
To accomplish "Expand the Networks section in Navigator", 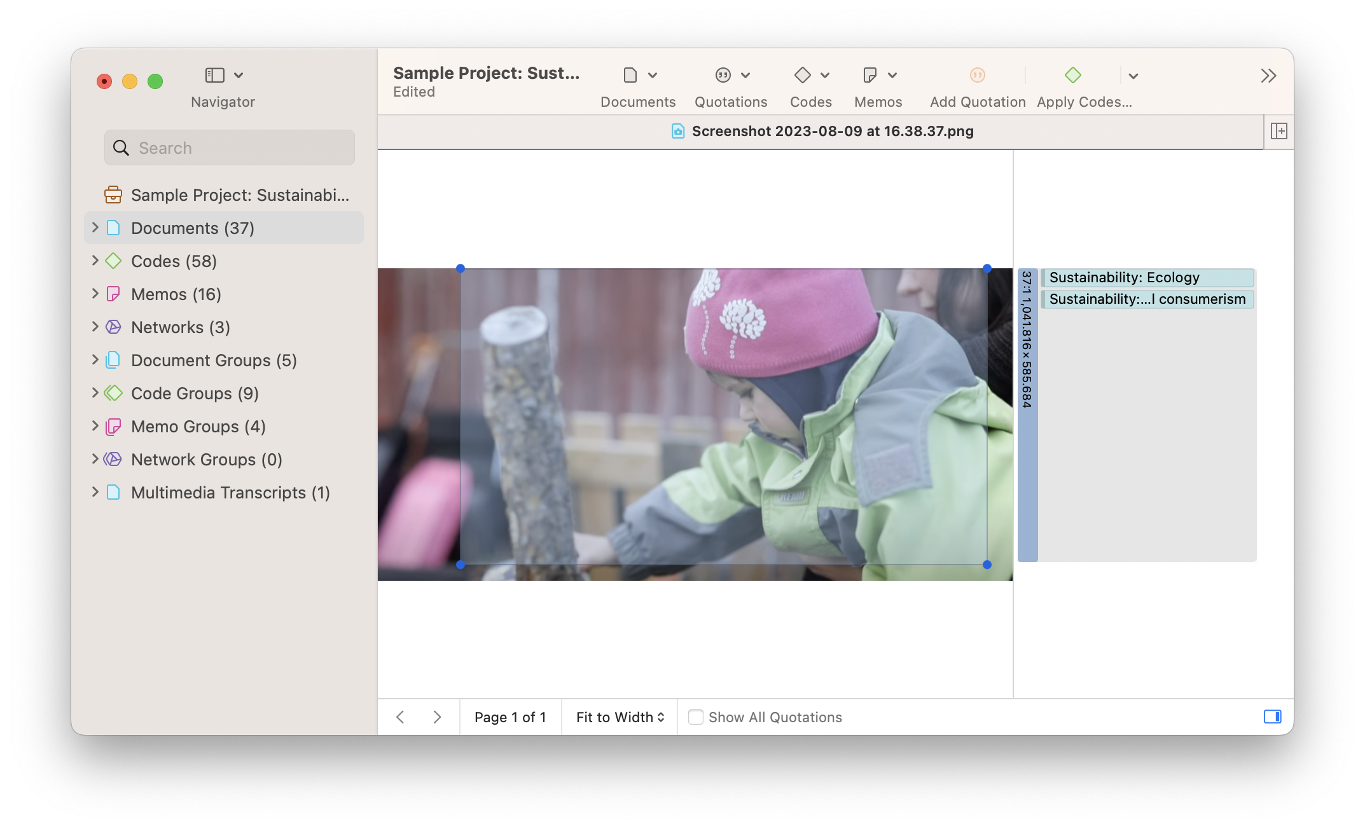I will coord(95,326).
